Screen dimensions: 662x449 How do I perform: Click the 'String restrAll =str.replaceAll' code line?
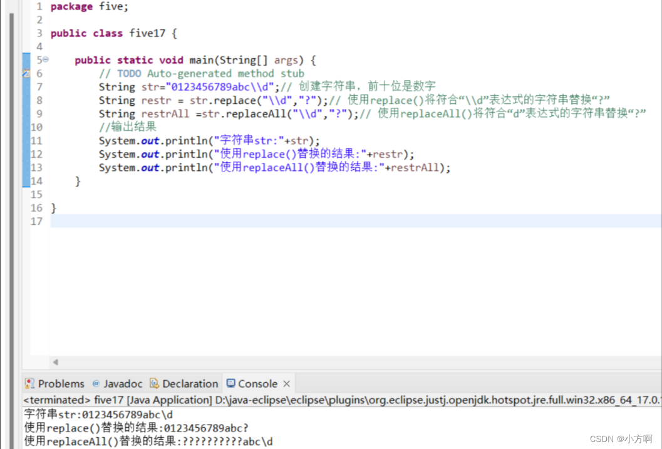[229, 114]
